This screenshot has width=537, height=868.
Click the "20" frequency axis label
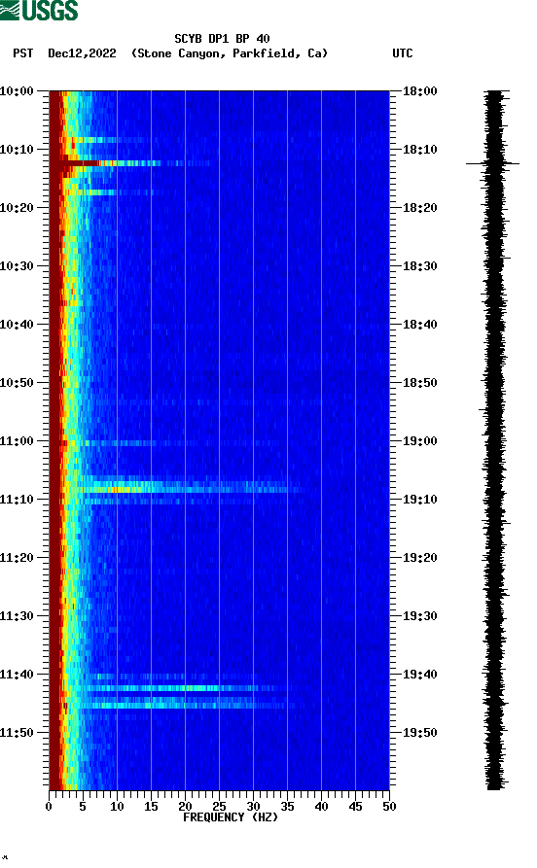coord(185,807)
